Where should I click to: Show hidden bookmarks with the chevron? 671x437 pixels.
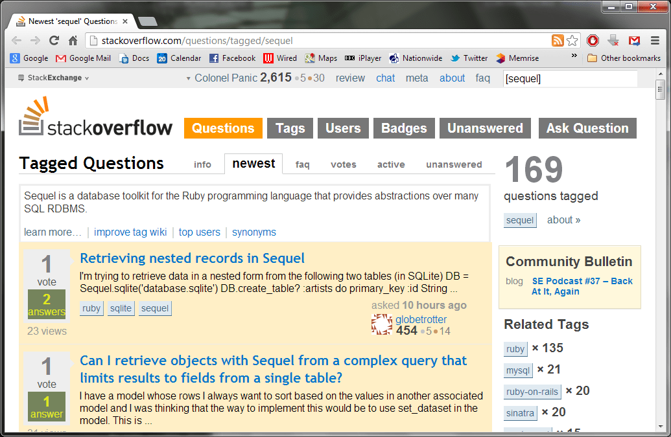pos(574,56)
